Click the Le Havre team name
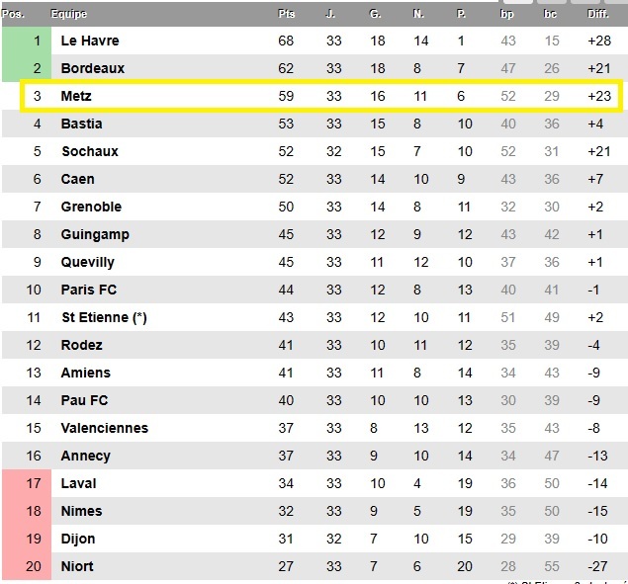628x584 pixels. [x=89, y=41]
